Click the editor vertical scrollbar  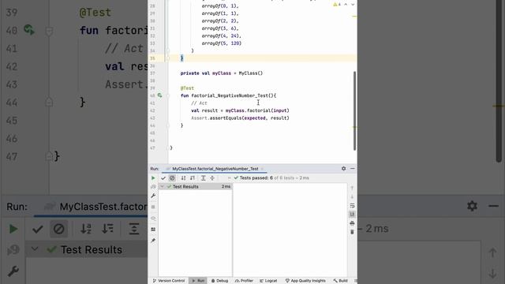(x=354, y=110)
